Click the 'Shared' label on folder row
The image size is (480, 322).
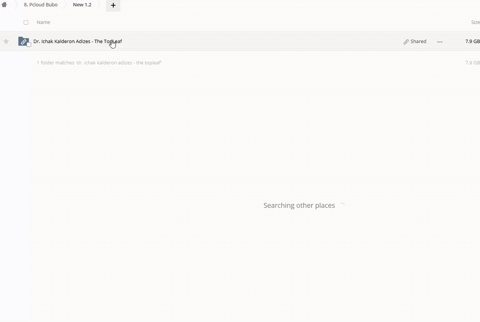point(418,42)
